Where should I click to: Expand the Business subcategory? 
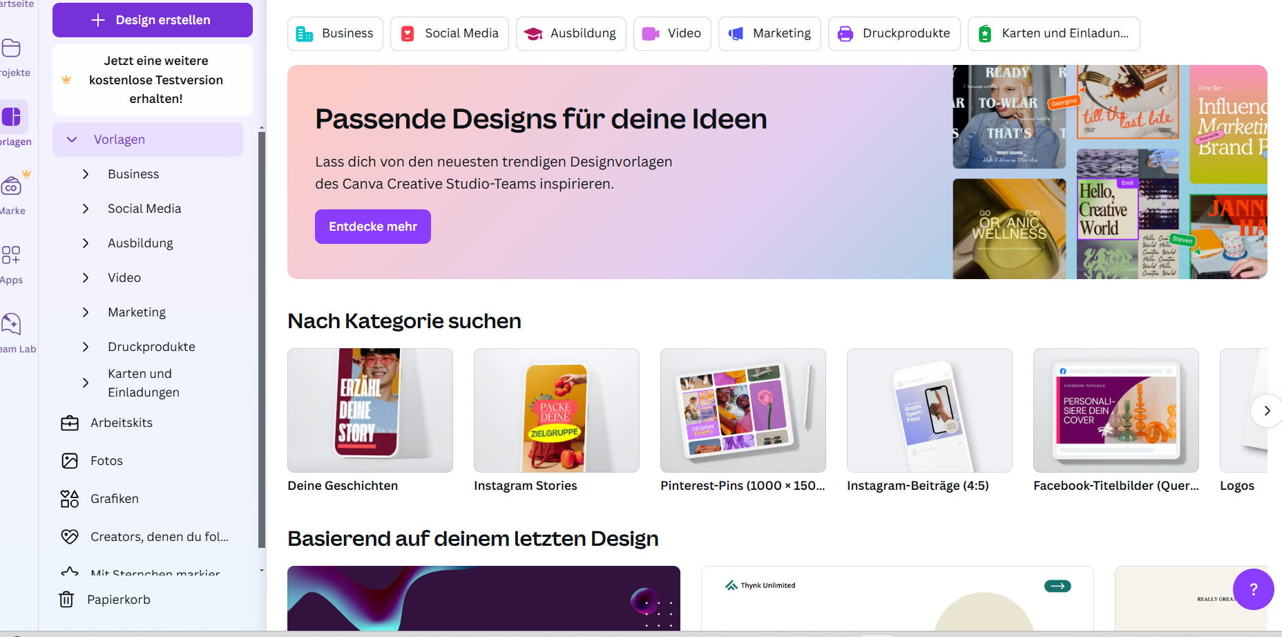[86, 174]
